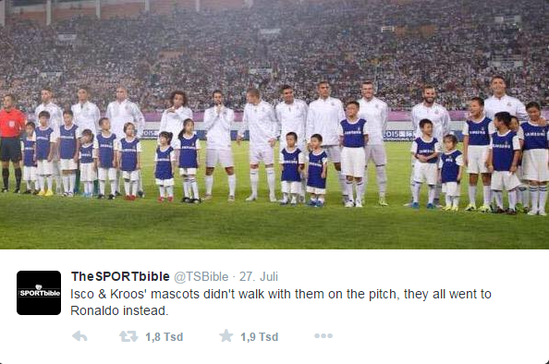Image resolution: width=549 pixels, height=364 pixels.
Task: Click the reply arrow icon under the tweet
Action: [x=79, y=336]
